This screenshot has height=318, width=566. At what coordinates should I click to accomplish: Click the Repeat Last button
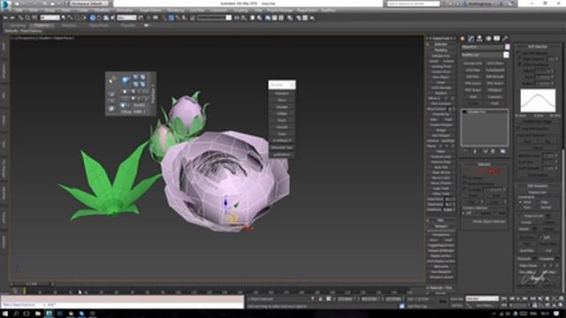click(x=538, y=193)
